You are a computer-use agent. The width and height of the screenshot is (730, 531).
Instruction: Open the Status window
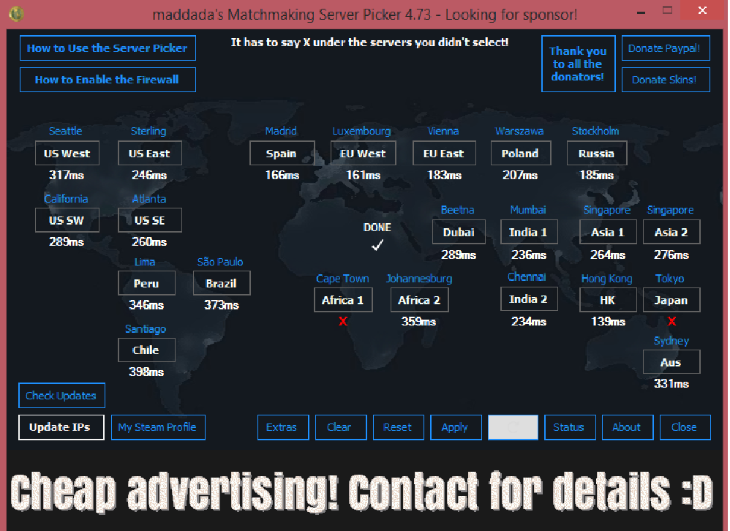pyautogui.click(x=569, y=427)
